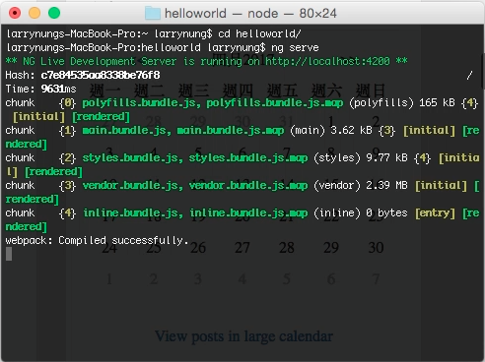
Task: Click the red close window button
Action: click(x=15, y=13)
